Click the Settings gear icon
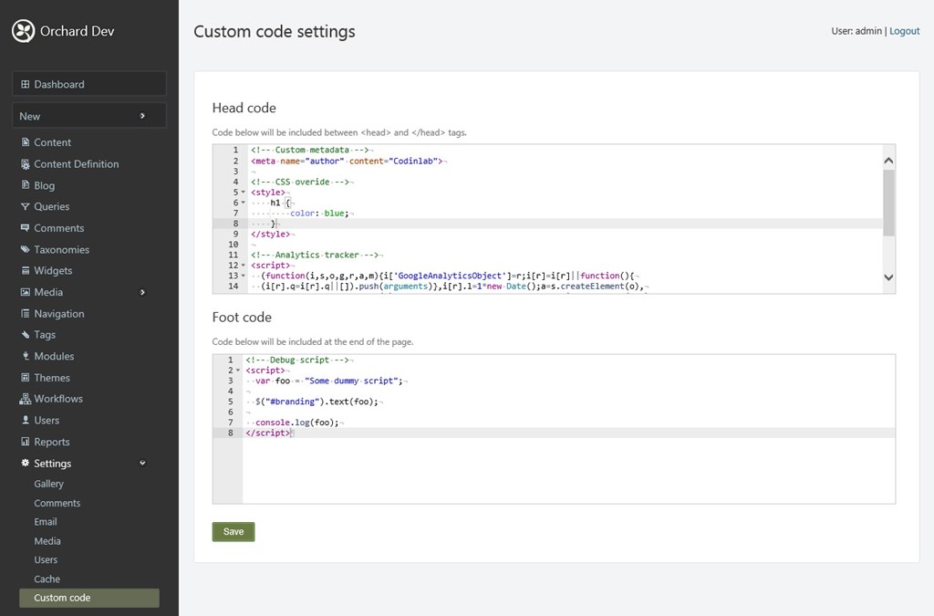The image size is (934, 616). tap(26, 464)
